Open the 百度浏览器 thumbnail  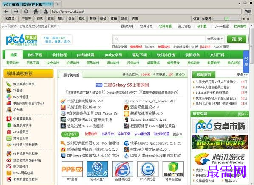(123, 169)
